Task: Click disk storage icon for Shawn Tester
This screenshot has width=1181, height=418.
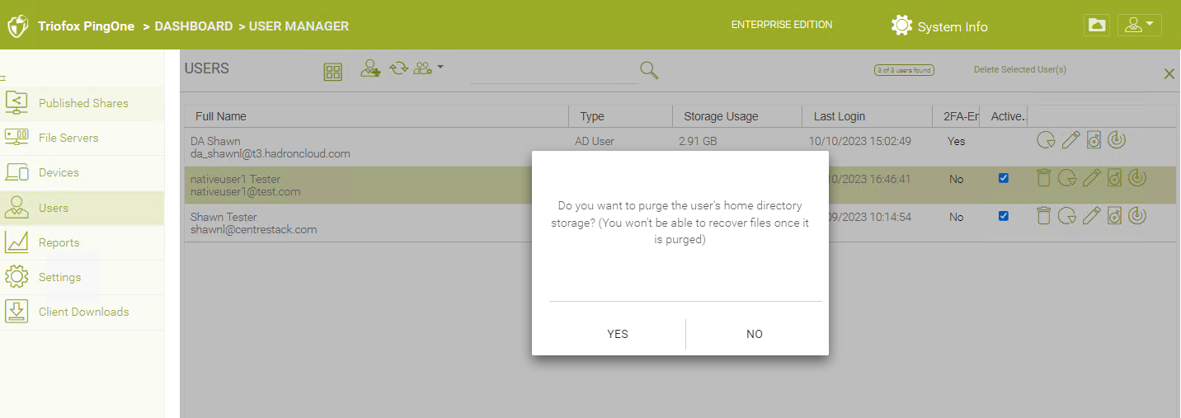Action: 1115,216
